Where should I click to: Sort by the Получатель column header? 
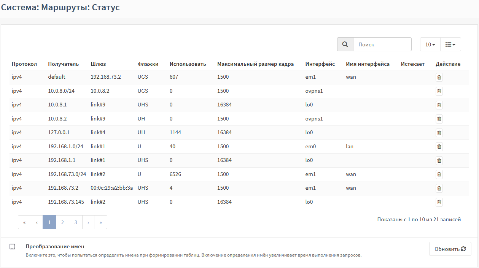click(64, 64)
